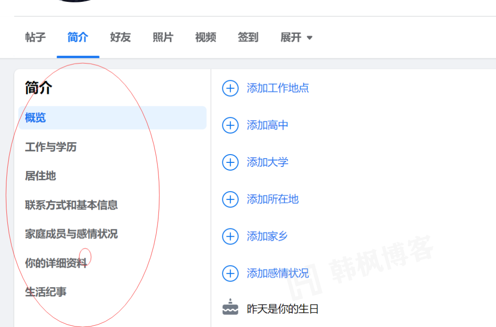Open the 好友 tab
The image size is (496, 327).
click(120, 38)
